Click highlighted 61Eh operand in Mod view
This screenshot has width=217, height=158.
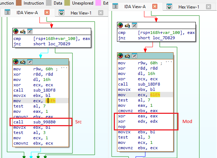155,94
